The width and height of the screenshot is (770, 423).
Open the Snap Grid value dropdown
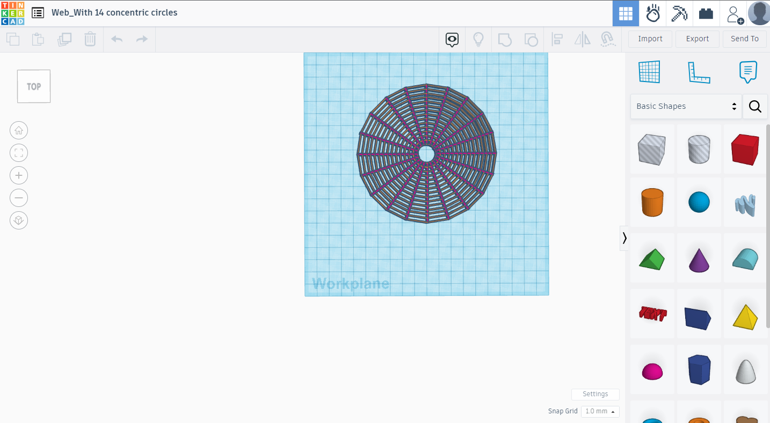point(600,411)
